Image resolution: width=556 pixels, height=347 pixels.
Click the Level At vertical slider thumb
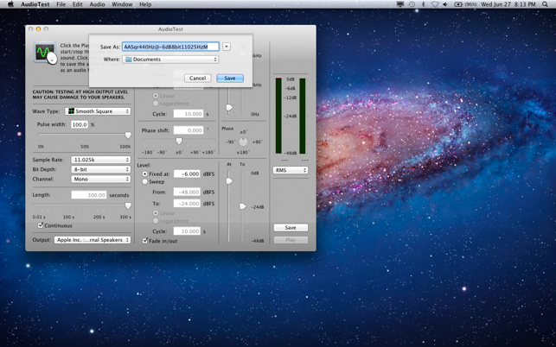tap(229, 181)
